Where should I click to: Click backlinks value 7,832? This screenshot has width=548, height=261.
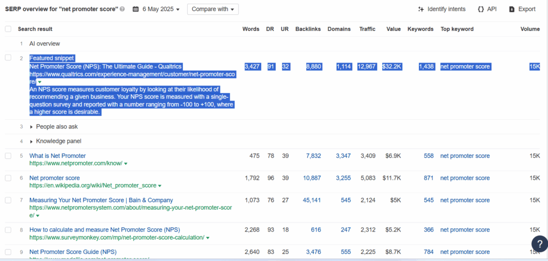click(x=314, y=156)
